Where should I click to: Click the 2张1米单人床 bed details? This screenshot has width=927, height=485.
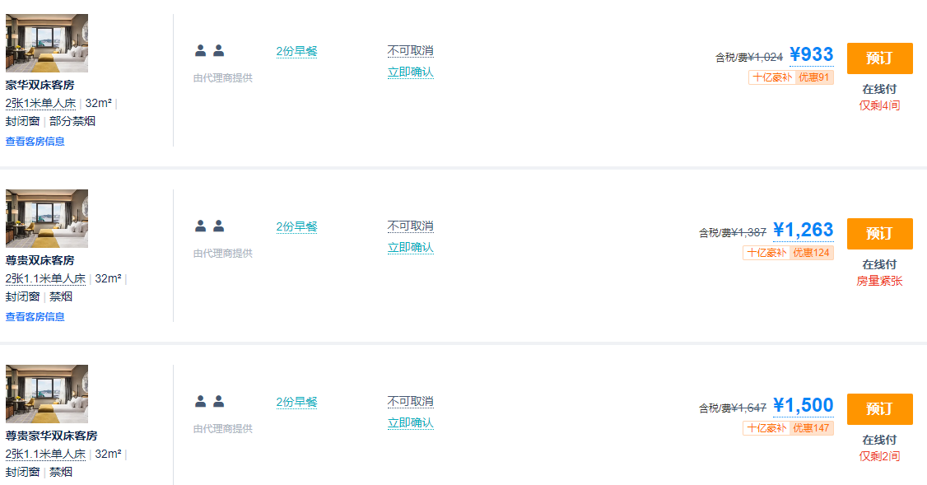(41, 104)
